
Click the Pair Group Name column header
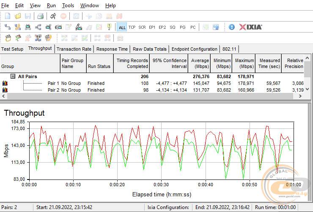click(73, 63)
